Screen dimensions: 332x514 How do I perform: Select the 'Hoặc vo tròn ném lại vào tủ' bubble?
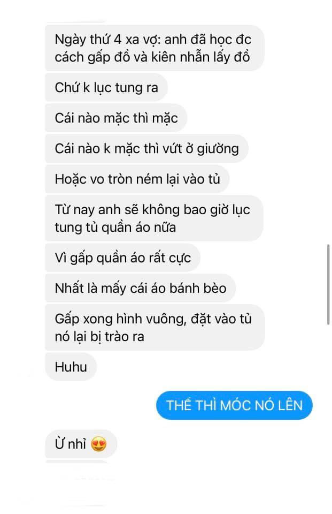coord(137,179)
